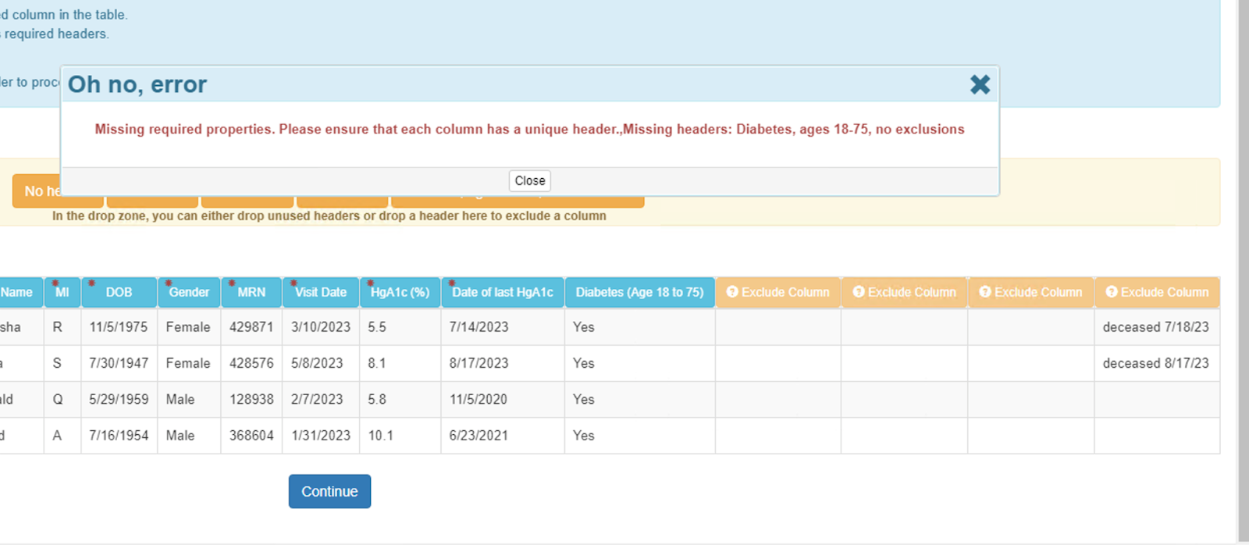Select the HgA1c (%) column header
The image size is (1249, 545).
tap(400, 293)
